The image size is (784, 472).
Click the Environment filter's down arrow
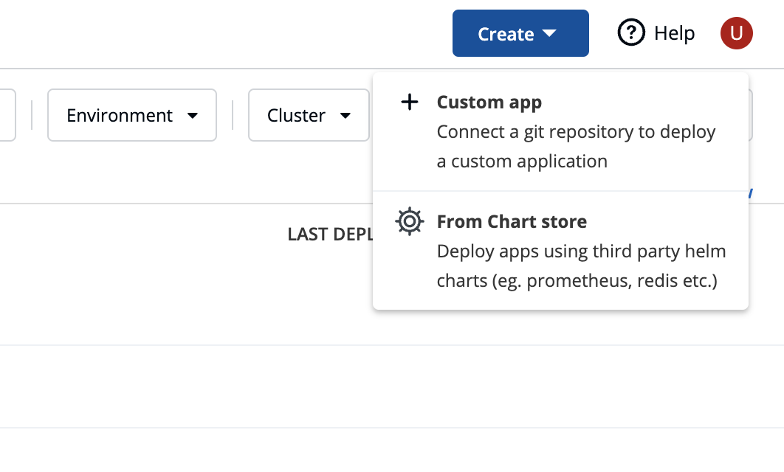coord(193,116)
